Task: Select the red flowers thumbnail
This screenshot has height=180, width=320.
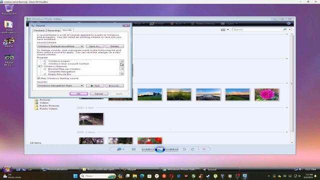Action: pos(150,140)
